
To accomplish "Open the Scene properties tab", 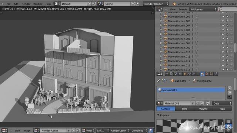I will tap(176, 74).
